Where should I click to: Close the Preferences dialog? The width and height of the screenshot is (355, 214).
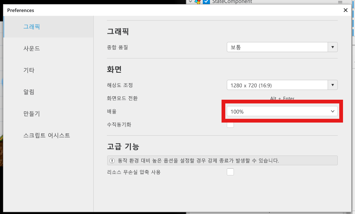pos(346,10)
